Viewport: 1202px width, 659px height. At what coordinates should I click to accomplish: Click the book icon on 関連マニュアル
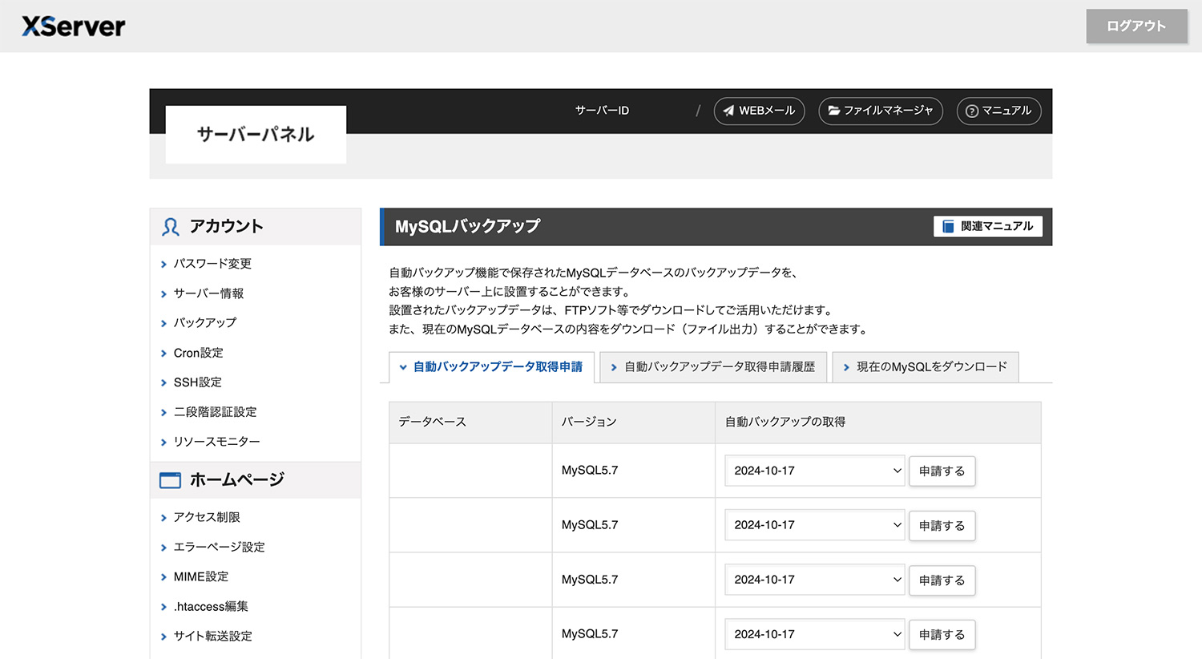(x=948, y=227)
